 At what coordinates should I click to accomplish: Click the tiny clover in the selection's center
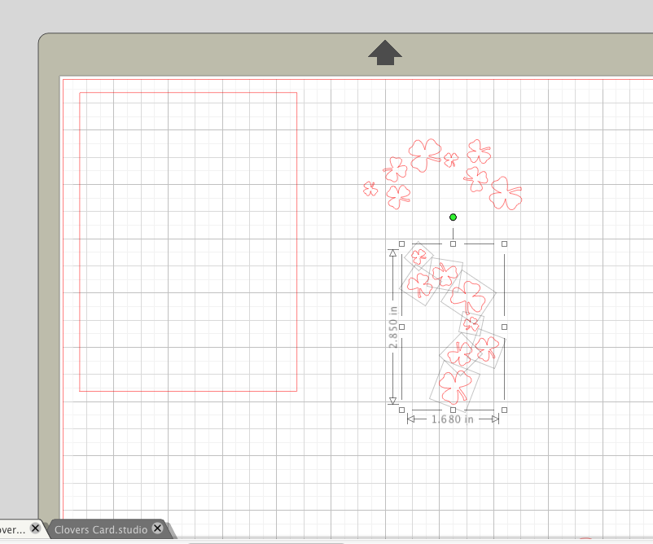(x=471, y=324)
